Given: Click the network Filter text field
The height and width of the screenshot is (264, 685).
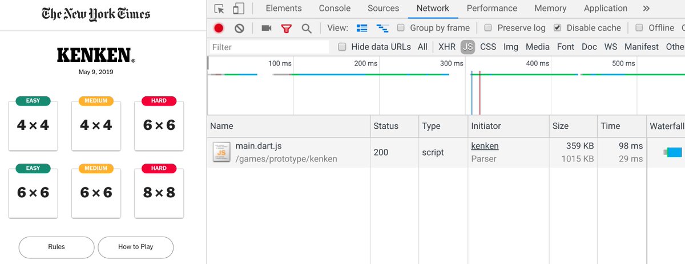Looking at the screenshot, I should coord(268,47).
